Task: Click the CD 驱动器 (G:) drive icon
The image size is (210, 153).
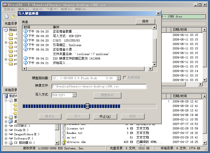Action: (11, 143)
